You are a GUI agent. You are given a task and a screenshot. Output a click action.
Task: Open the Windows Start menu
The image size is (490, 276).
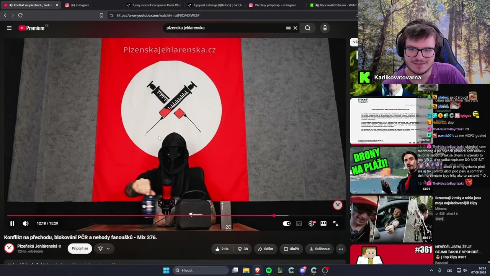coord(166,270)
